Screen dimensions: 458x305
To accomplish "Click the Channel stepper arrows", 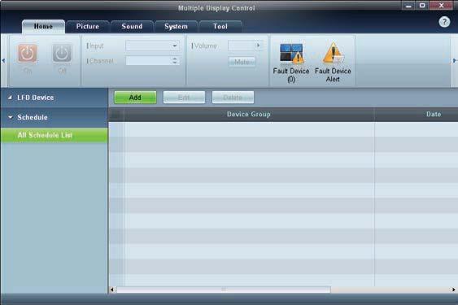I will click(x=175, y=60).
